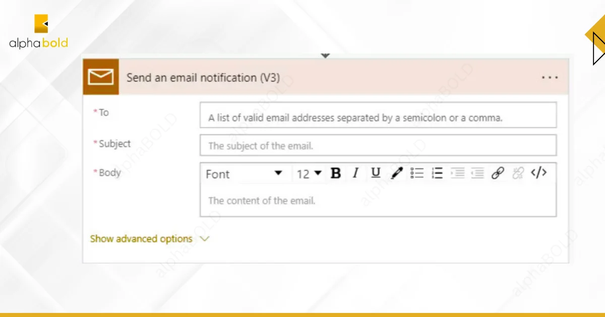This screenshot has width=605, height=317.
Task: Click the Send an email notification (V3) title
Action: click(203, 78)
